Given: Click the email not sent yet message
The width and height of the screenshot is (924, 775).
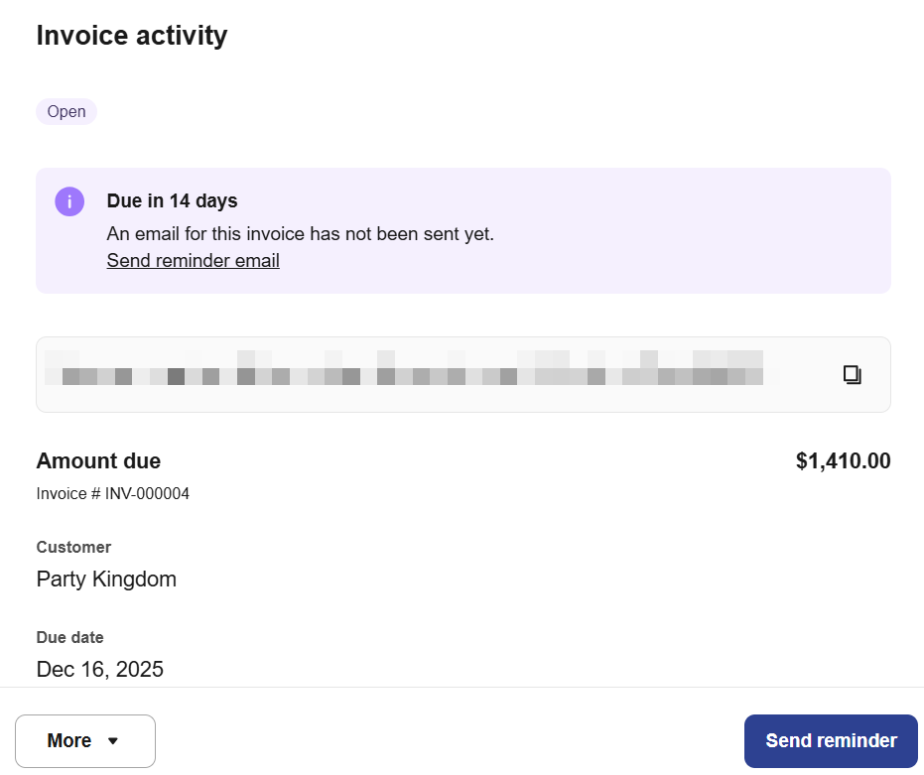Looking at the screenshot, I should 300,234.
